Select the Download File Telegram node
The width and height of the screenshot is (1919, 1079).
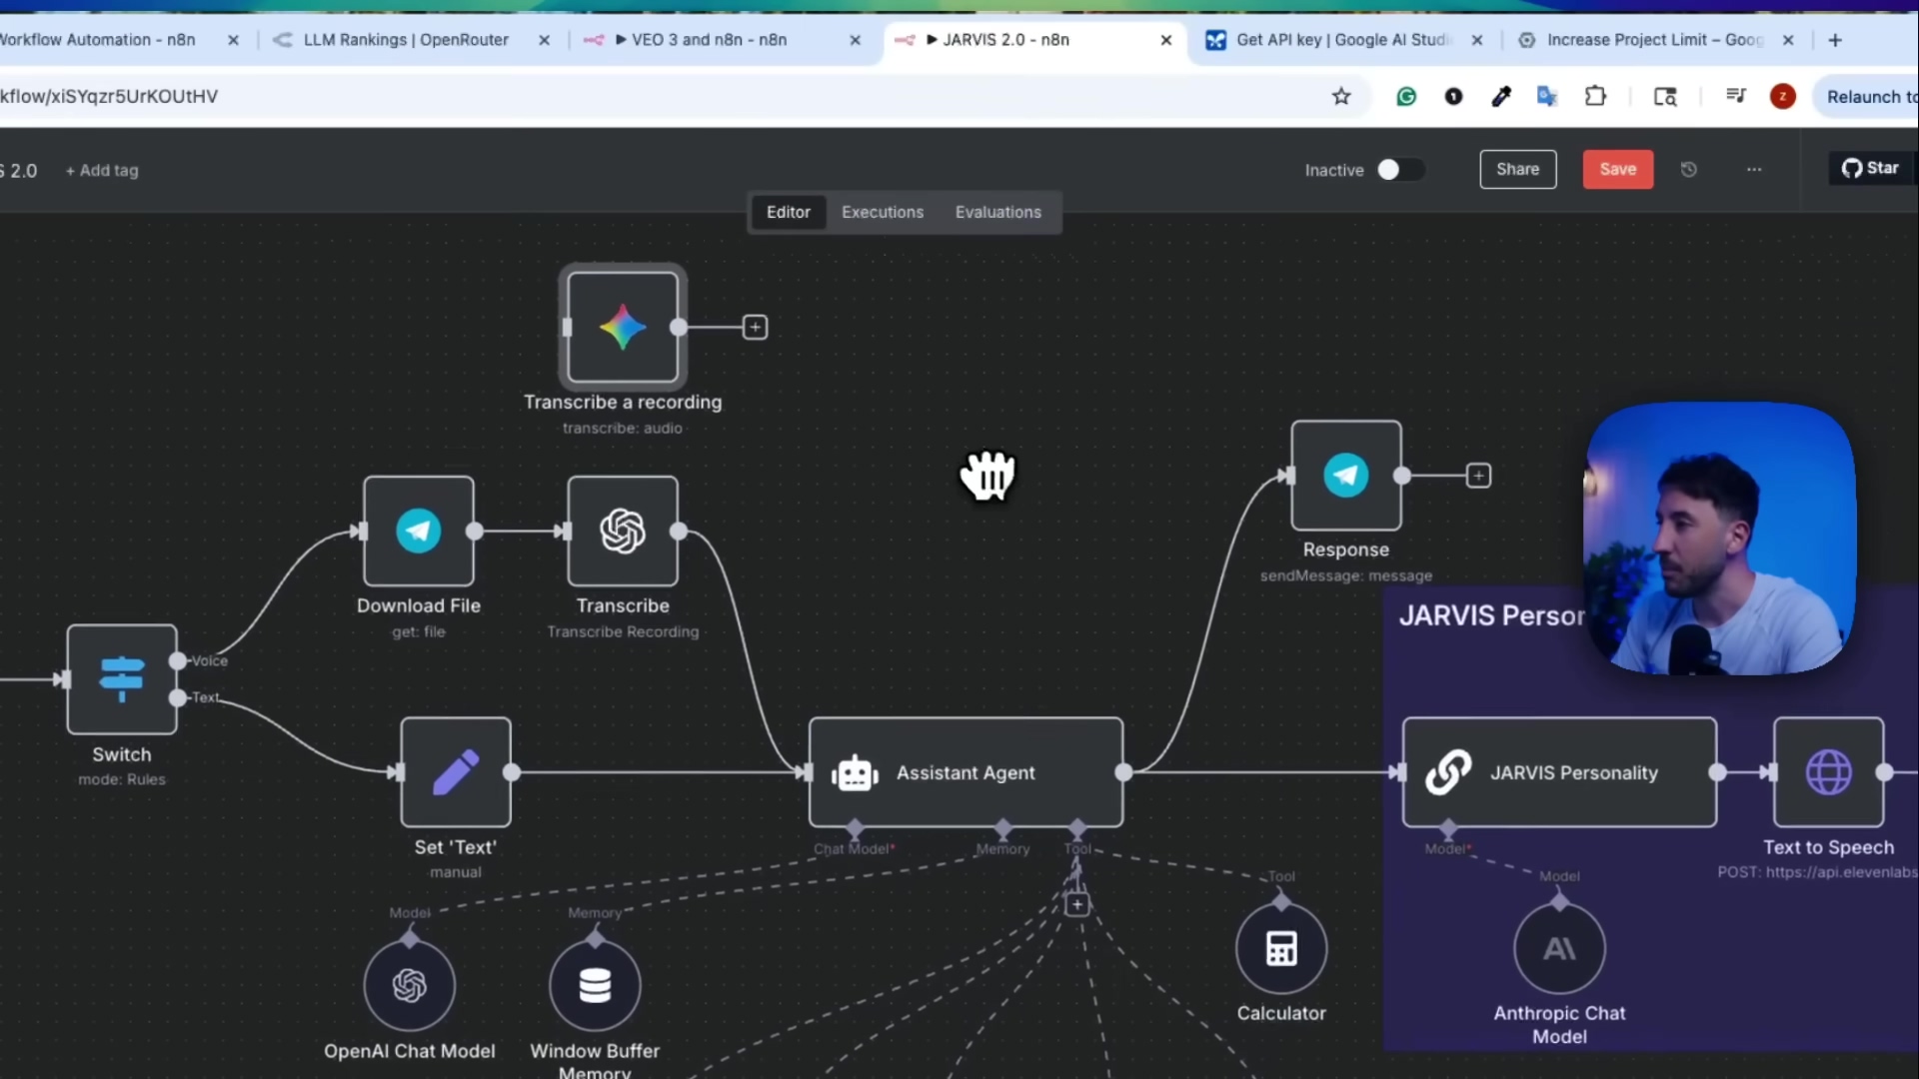click(x=418, y=531)
